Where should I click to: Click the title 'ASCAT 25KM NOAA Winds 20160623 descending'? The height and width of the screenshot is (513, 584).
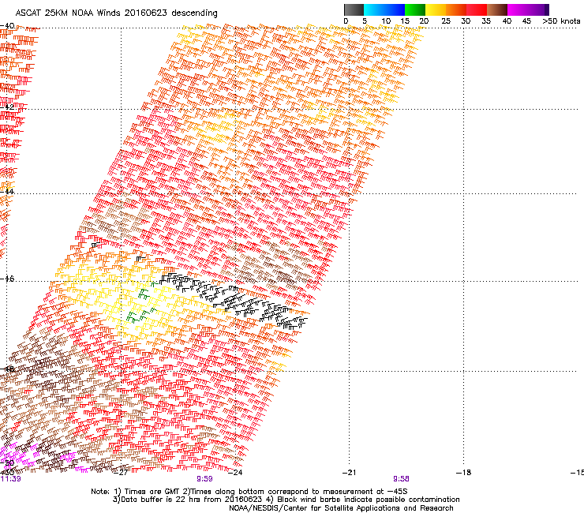click(116, 13)
